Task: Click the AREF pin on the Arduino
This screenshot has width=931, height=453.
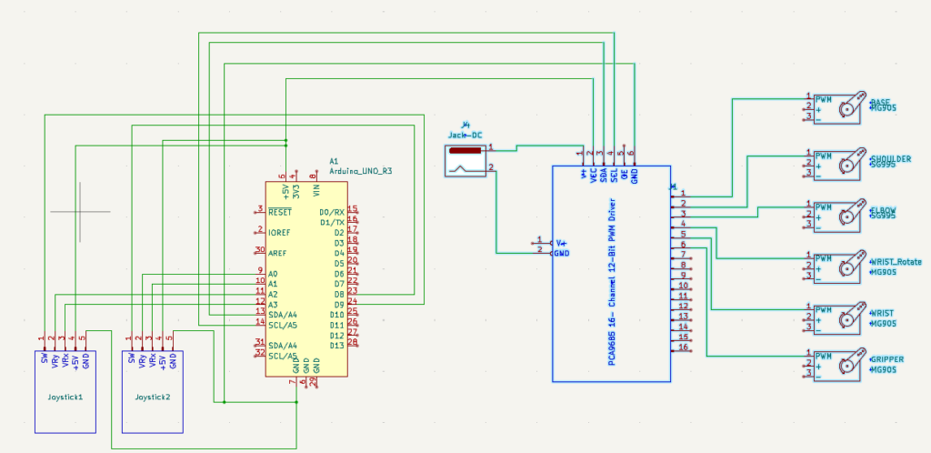Action: click(x=278, y=253)
